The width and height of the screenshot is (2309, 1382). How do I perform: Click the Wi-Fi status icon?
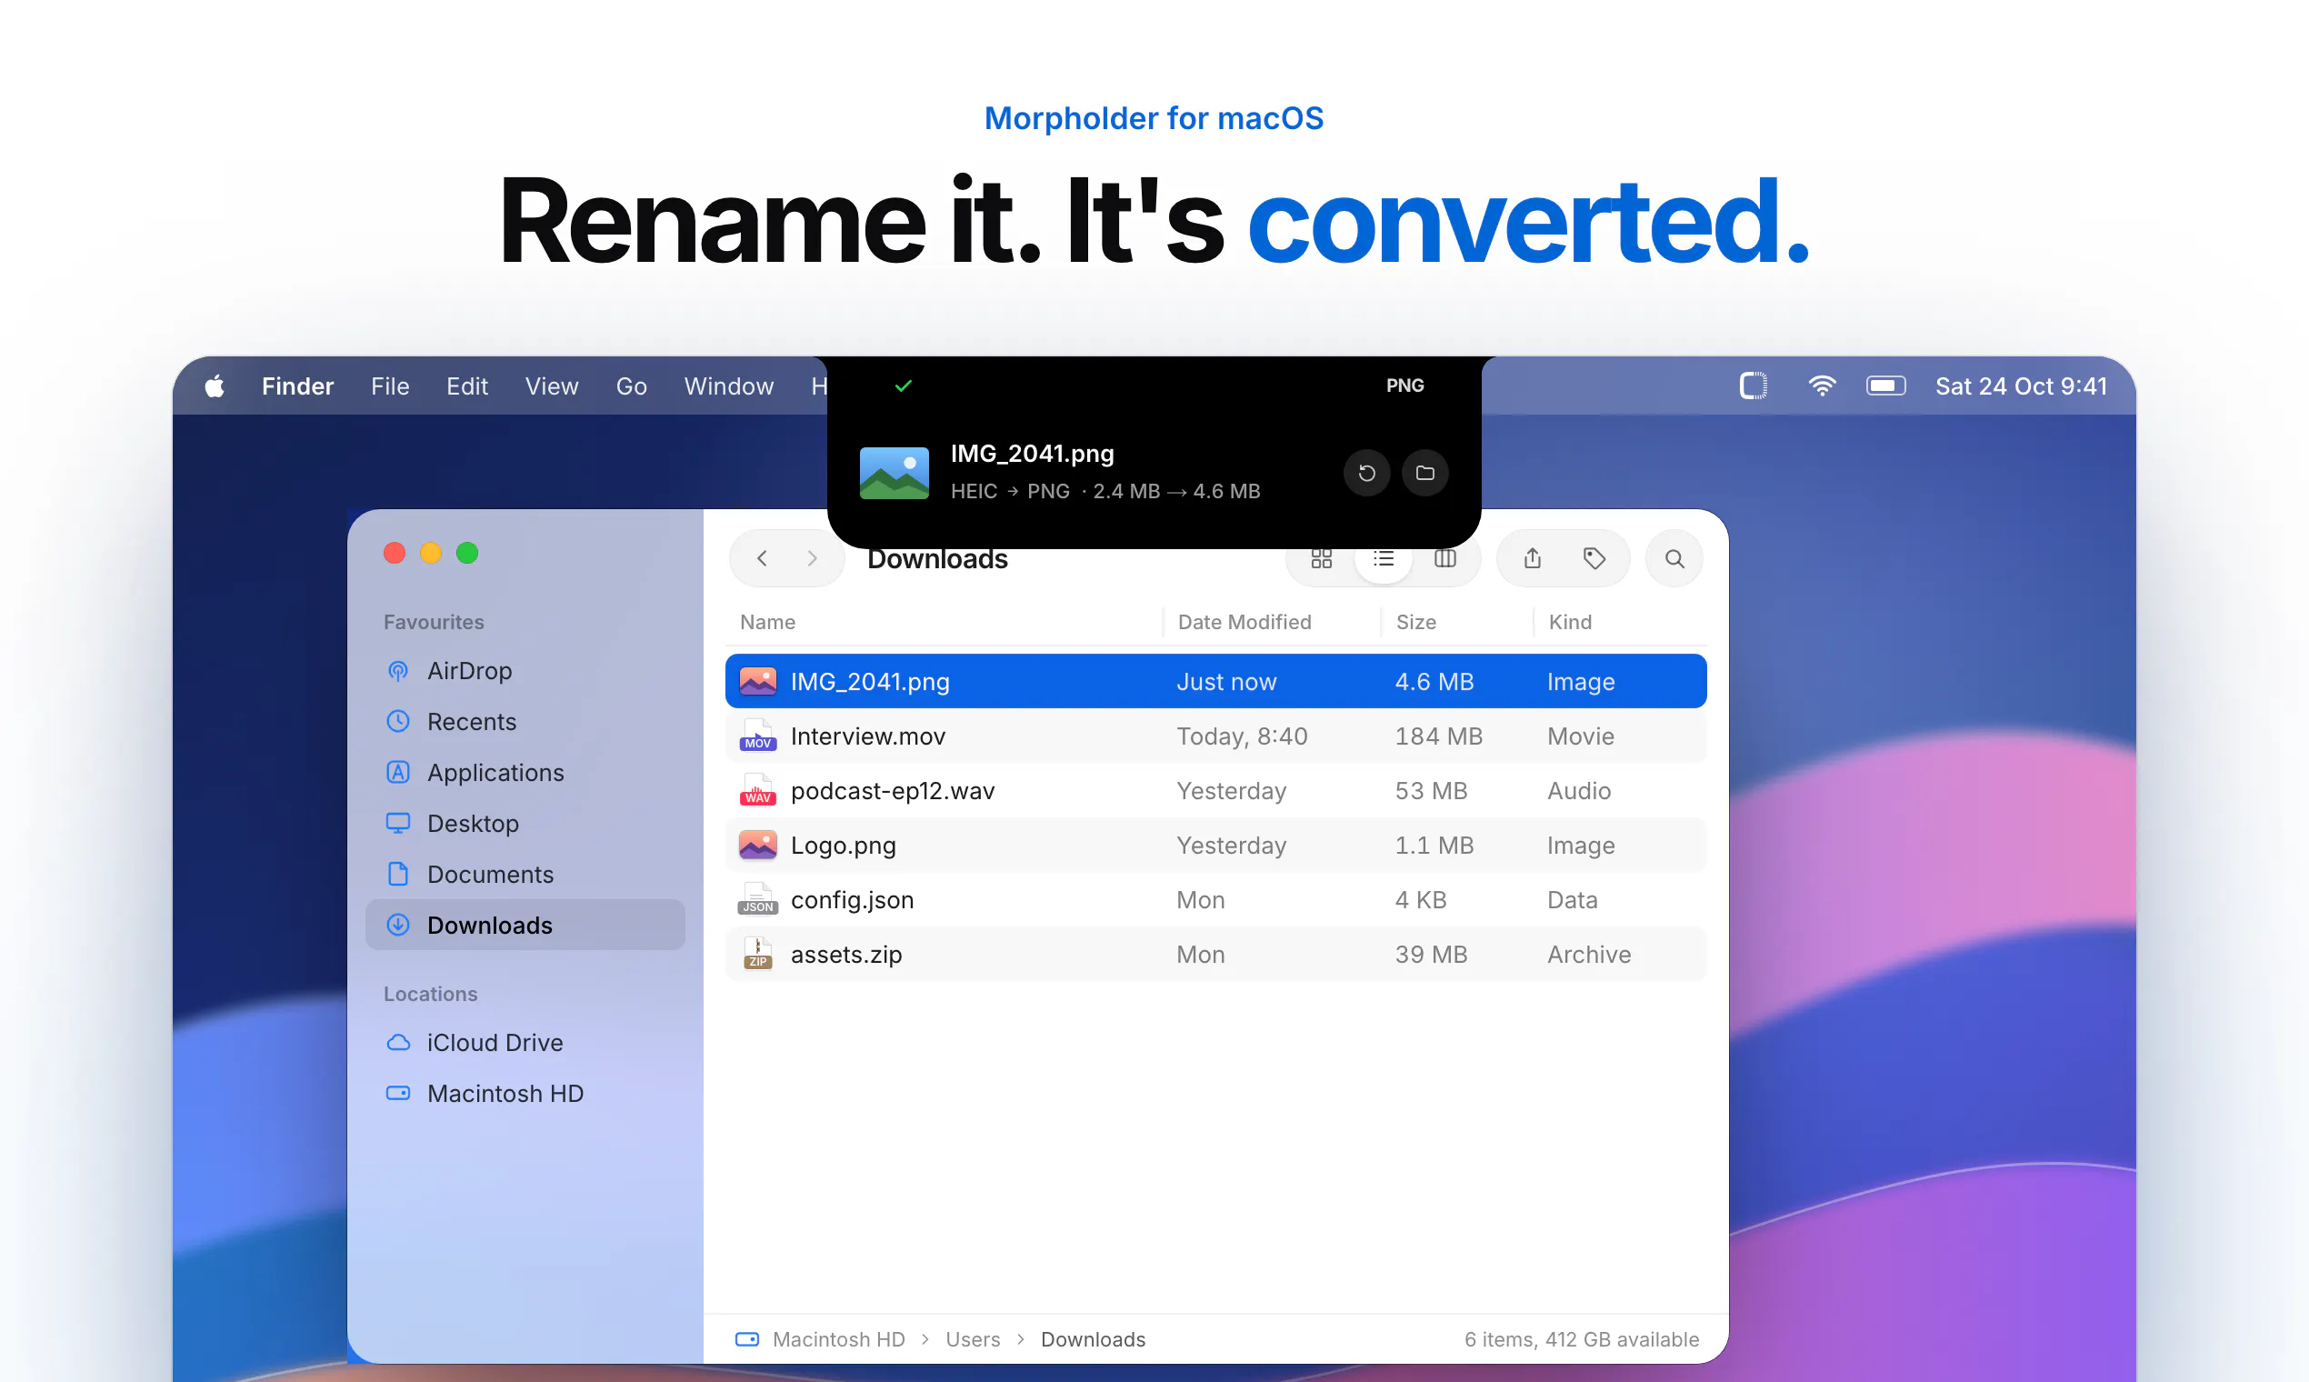pos(1822,386)
